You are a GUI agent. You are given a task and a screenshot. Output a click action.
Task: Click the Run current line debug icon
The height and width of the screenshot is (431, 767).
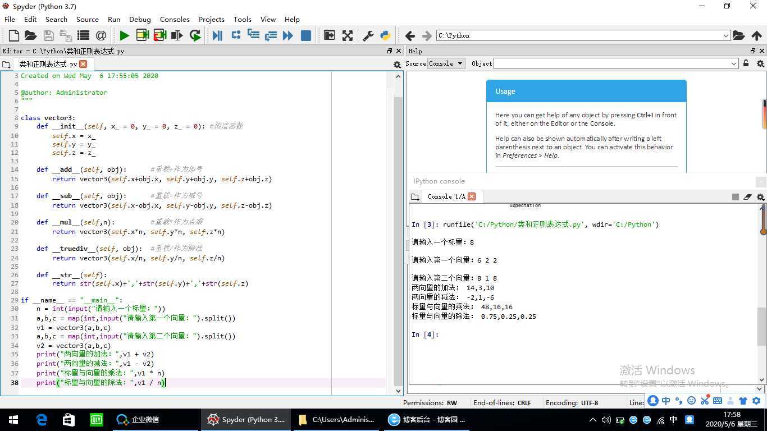236,35
